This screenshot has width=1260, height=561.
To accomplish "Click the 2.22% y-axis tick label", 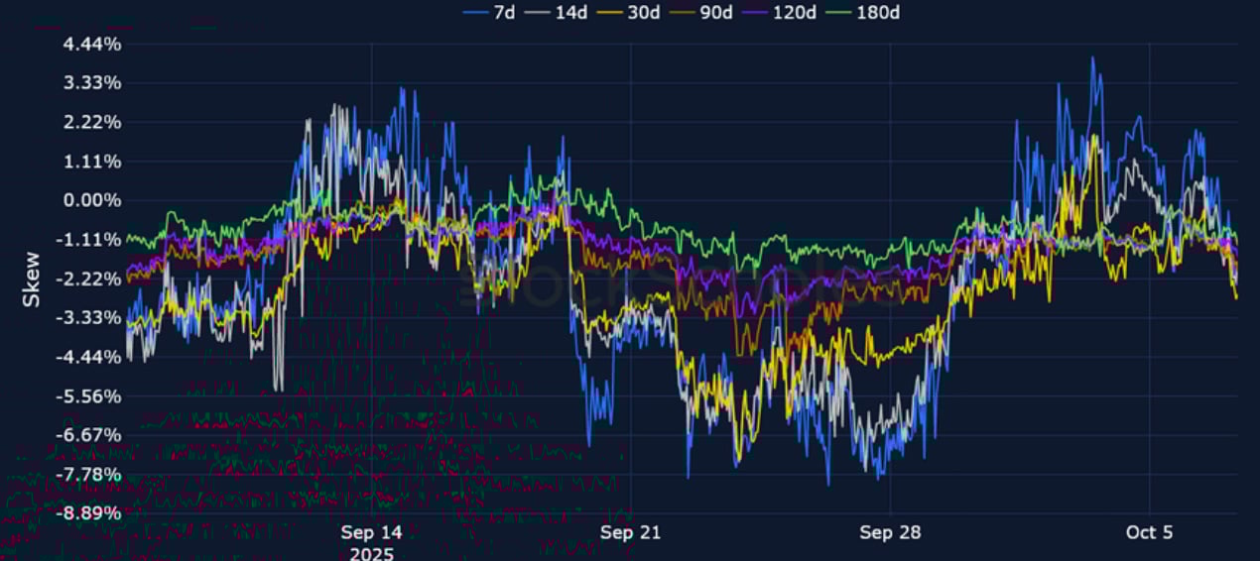I will pos(91,123).
